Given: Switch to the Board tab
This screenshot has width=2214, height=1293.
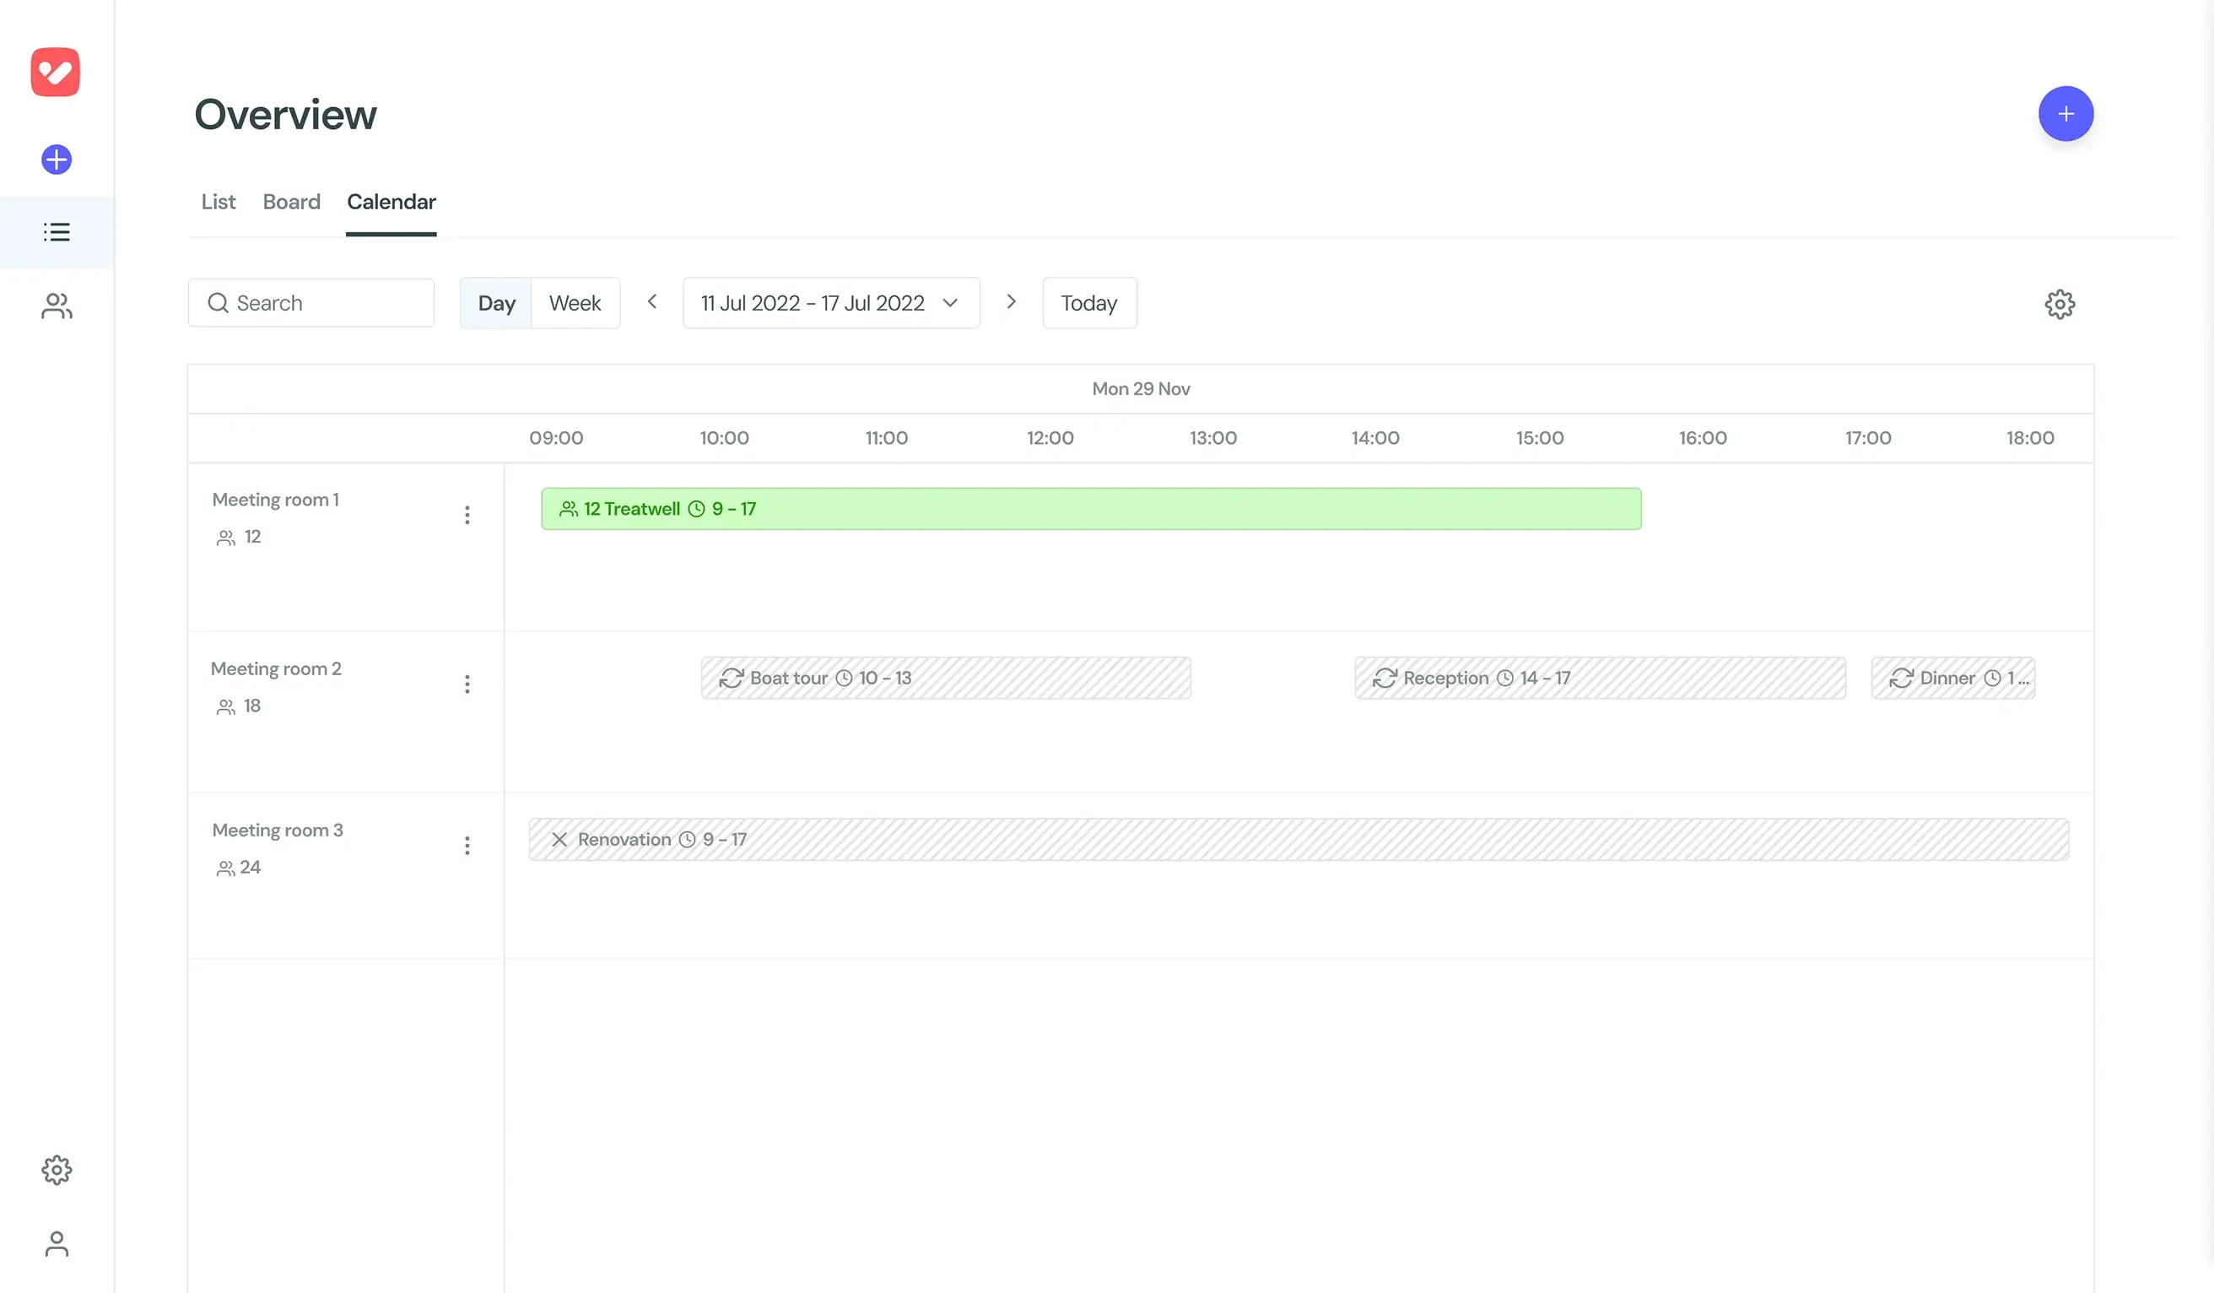Looking at the screenshot, I should 291,201.
